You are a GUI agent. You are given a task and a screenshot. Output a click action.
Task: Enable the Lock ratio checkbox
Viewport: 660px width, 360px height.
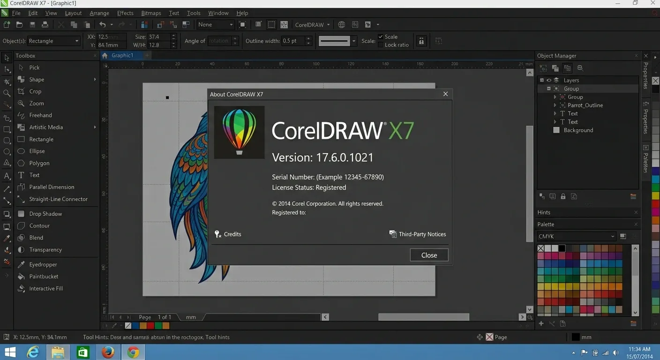[381, 45]
